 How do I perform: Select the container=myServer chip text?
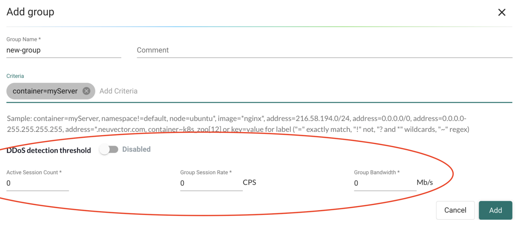45,91
